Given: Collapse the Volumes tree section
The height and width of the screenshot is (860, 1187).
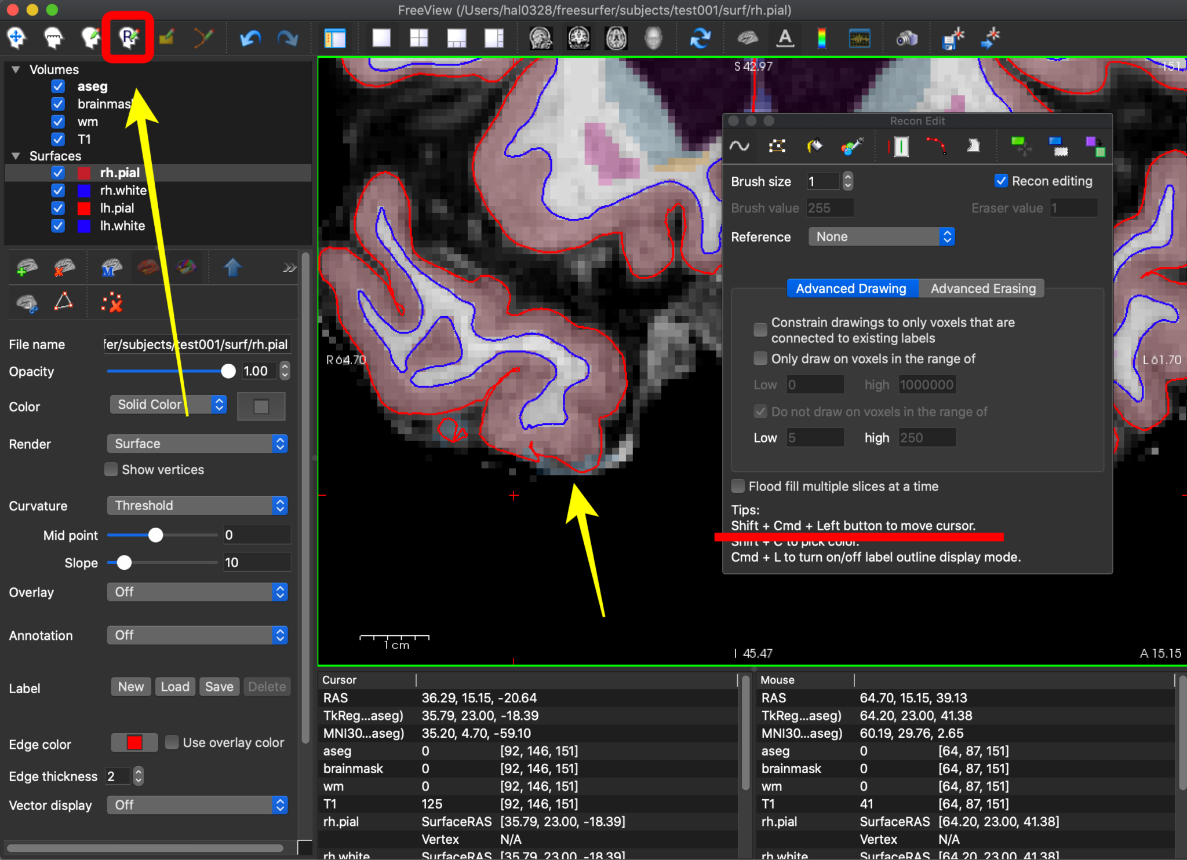Looking at the screenshot, I should (x=16, y=69).
